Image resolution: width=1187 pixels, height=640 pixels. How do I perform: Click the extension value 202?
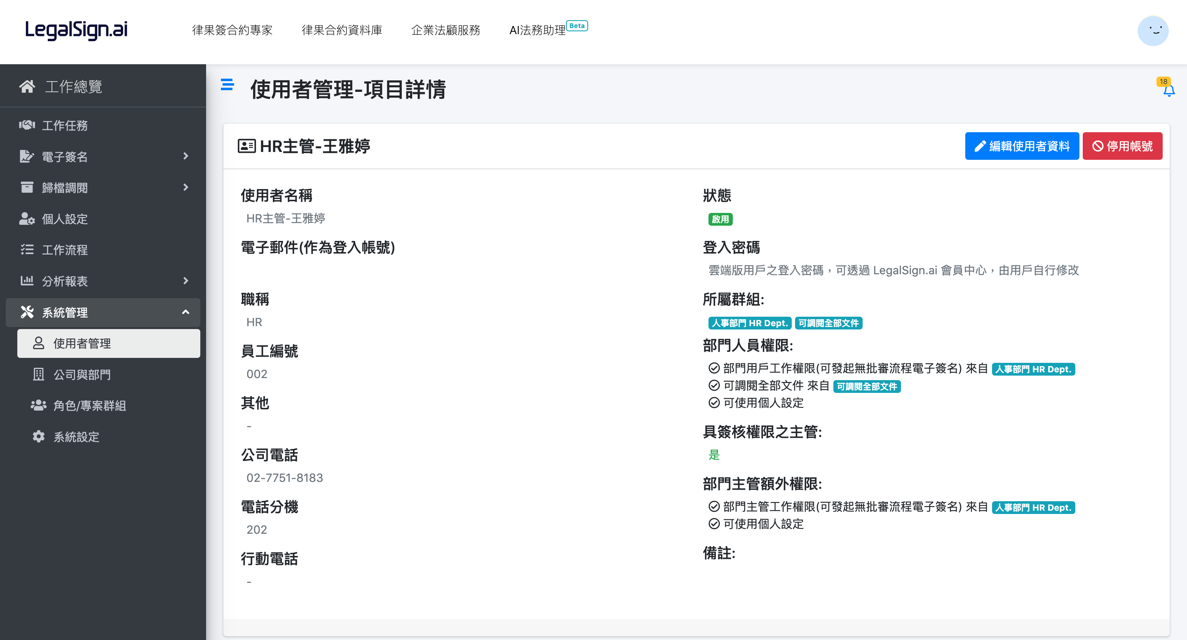click(x=257, y=530)
